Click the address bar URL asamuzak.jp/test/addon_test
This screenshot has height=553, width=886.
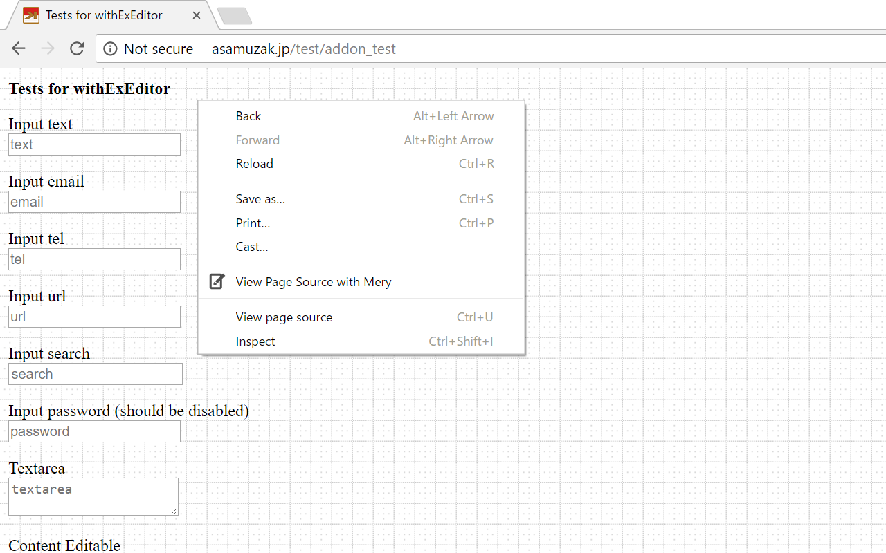[x=304, y=49]
